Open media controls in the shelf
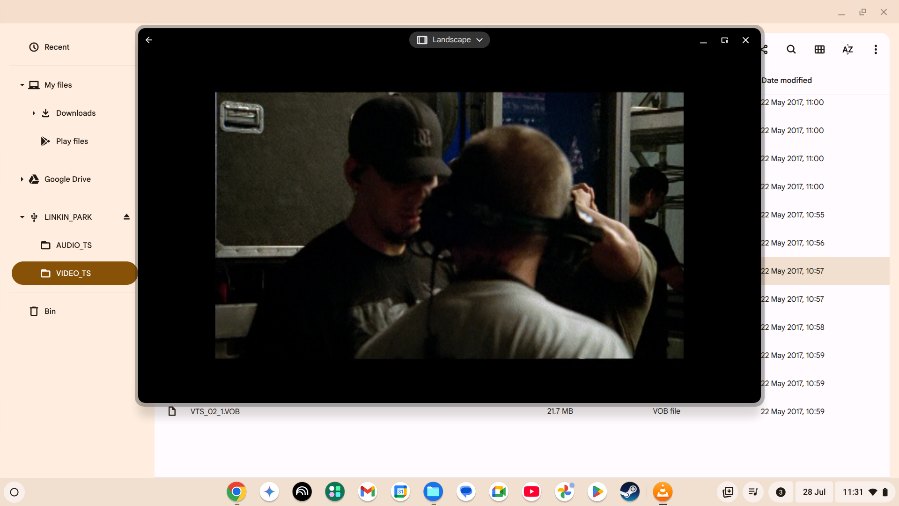Screen dimensions: 899x506 tap(753, 492)
